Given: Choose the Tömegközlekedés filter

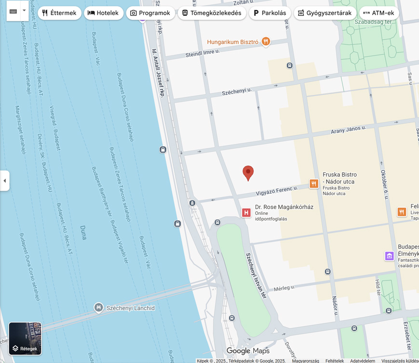Looking at the screenshot, I should coord(212,13).
